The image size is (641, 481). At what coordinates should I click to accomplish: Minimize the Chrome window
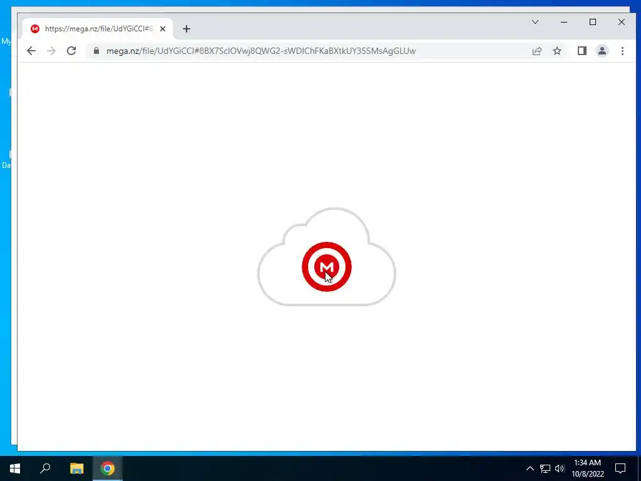click(x=564, y=22)
